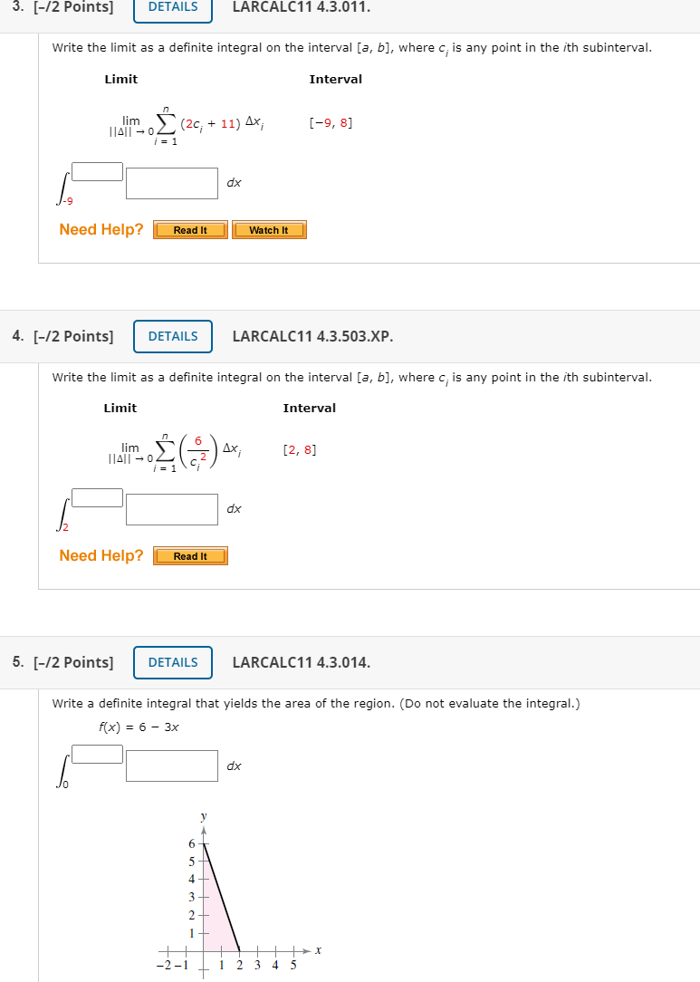Click Watch It for problem 3

[269, 229]
